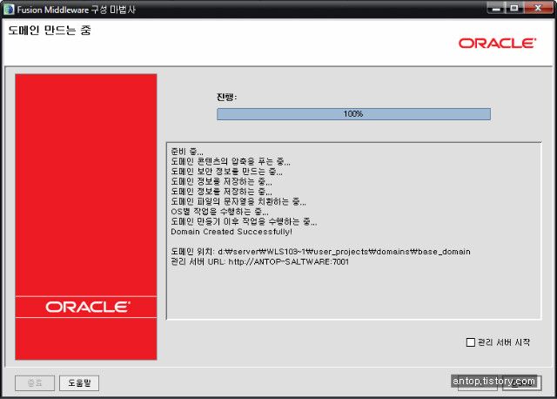Close the Fusion Middleware wizard window

[538, 9]
